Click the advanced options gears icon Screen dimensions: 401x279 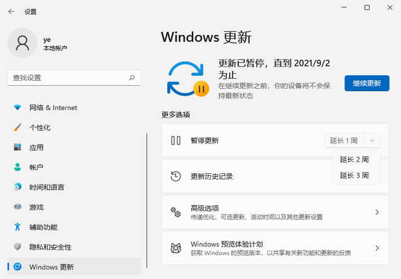175,212
